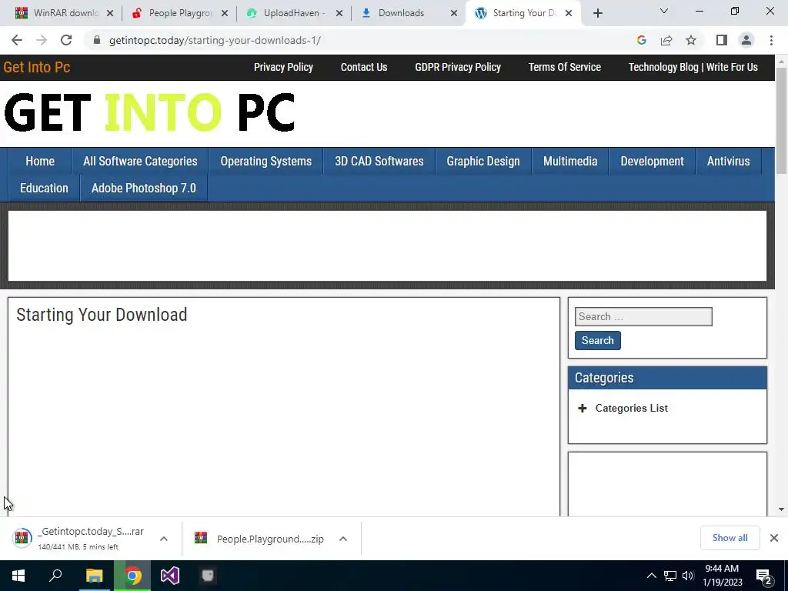Open the Education menu item
This screenshot has width=788, height=591.
[44, 188]
